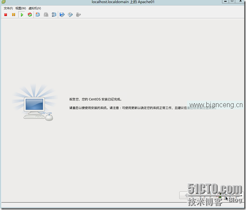Open the 文件(F) menu
The width and height of the screenshot is (246, 210).
(x=8, y=8)
